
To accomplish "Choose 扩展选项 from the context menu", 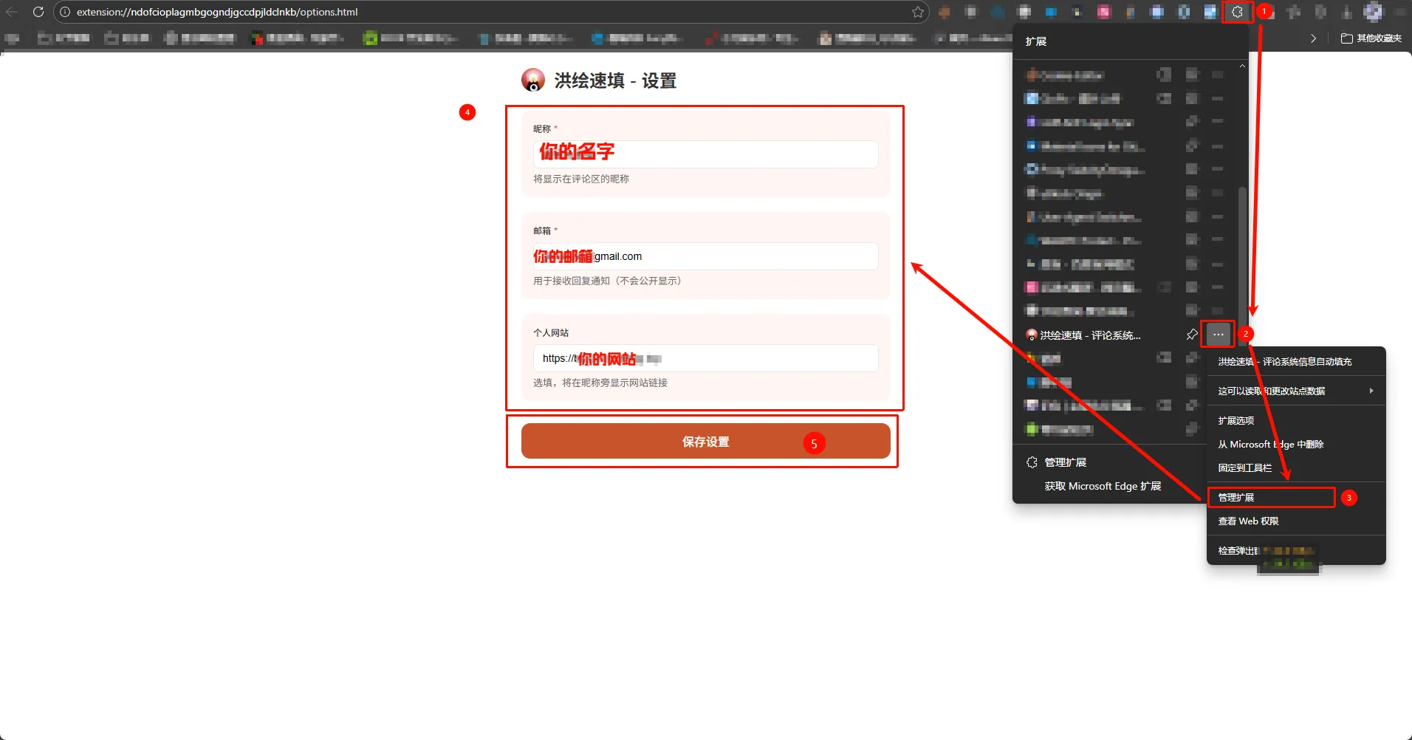I will [x=1236, y=420].
